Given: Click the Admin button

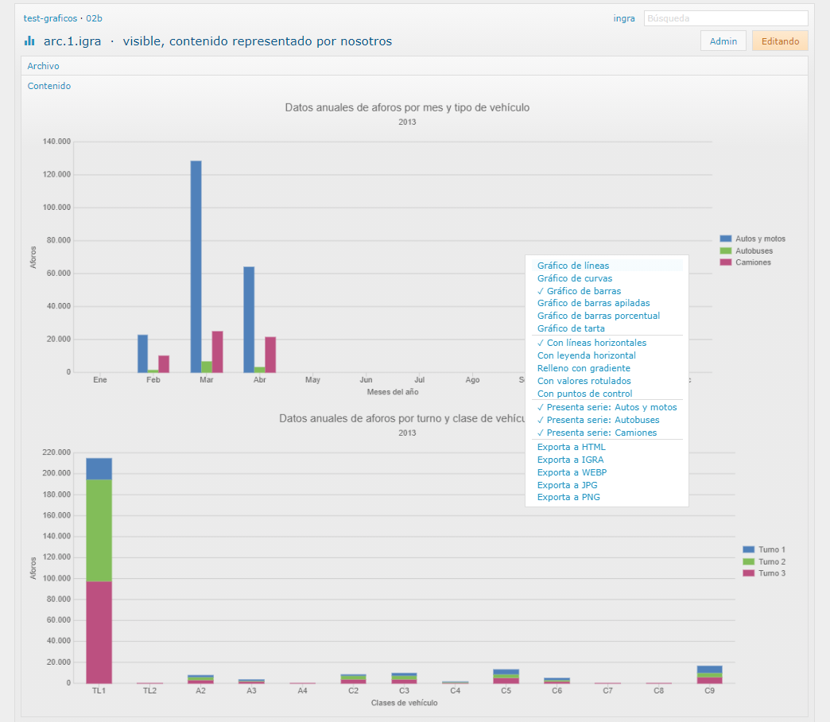Looking at the screenshot, I should coord(723,41).
